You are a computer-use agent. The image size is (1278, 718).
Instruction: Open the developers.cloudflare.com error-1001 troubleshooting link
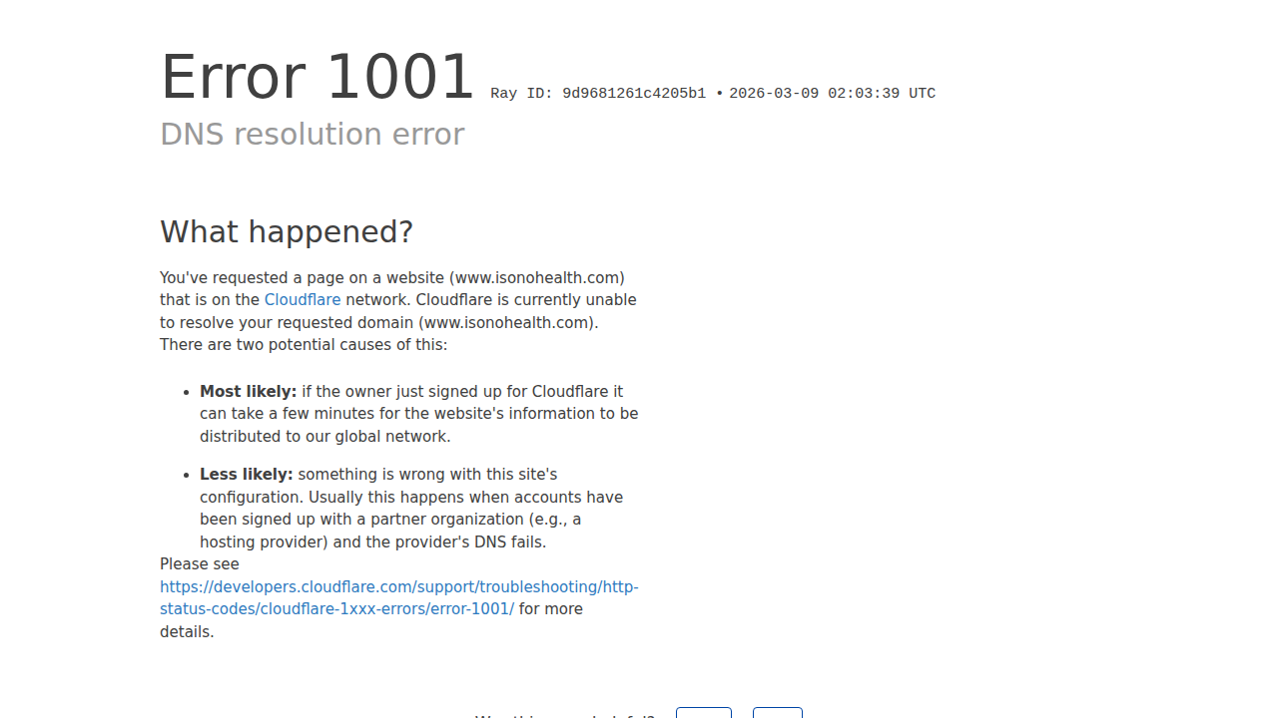click(399, 598)
